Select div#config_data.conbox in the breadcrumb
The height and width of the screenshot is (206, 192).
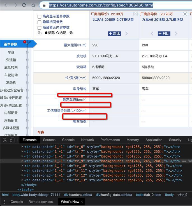pos(114,195)
